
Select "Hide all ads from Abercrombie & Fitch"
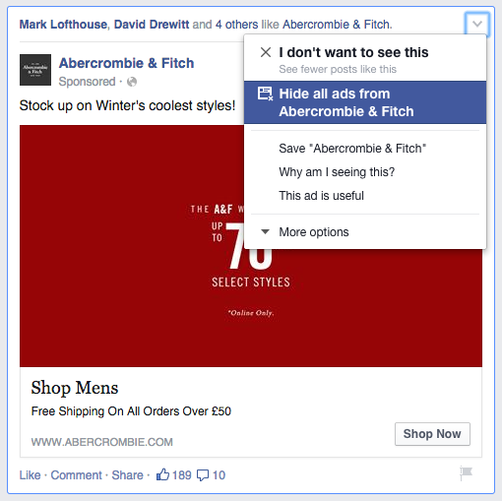pos(365,102)
